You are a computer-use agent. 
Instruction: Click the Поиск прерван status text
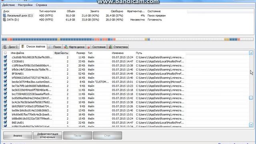pos(156,16)
